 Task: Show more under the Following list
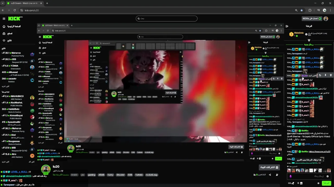(x=5, y=86)
